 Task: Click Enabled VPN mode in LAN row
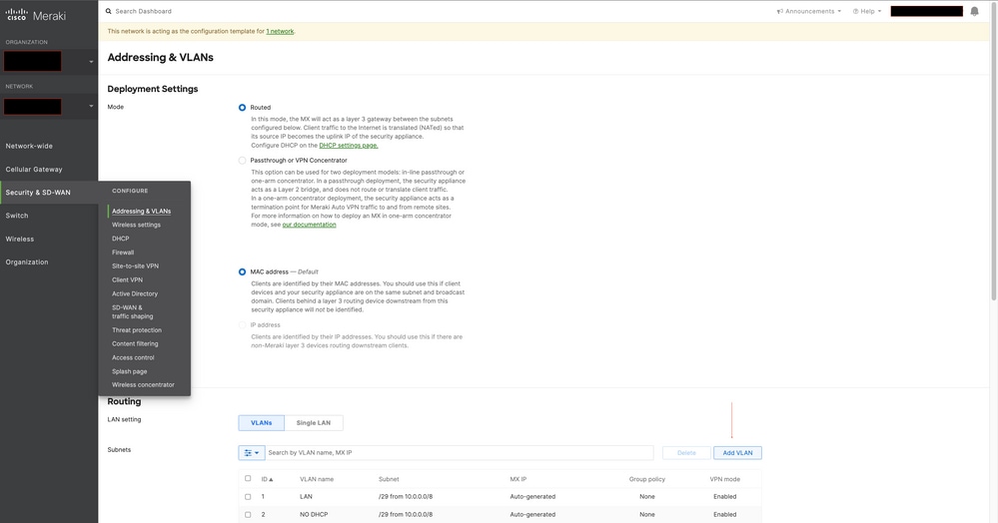pos(725,497)
